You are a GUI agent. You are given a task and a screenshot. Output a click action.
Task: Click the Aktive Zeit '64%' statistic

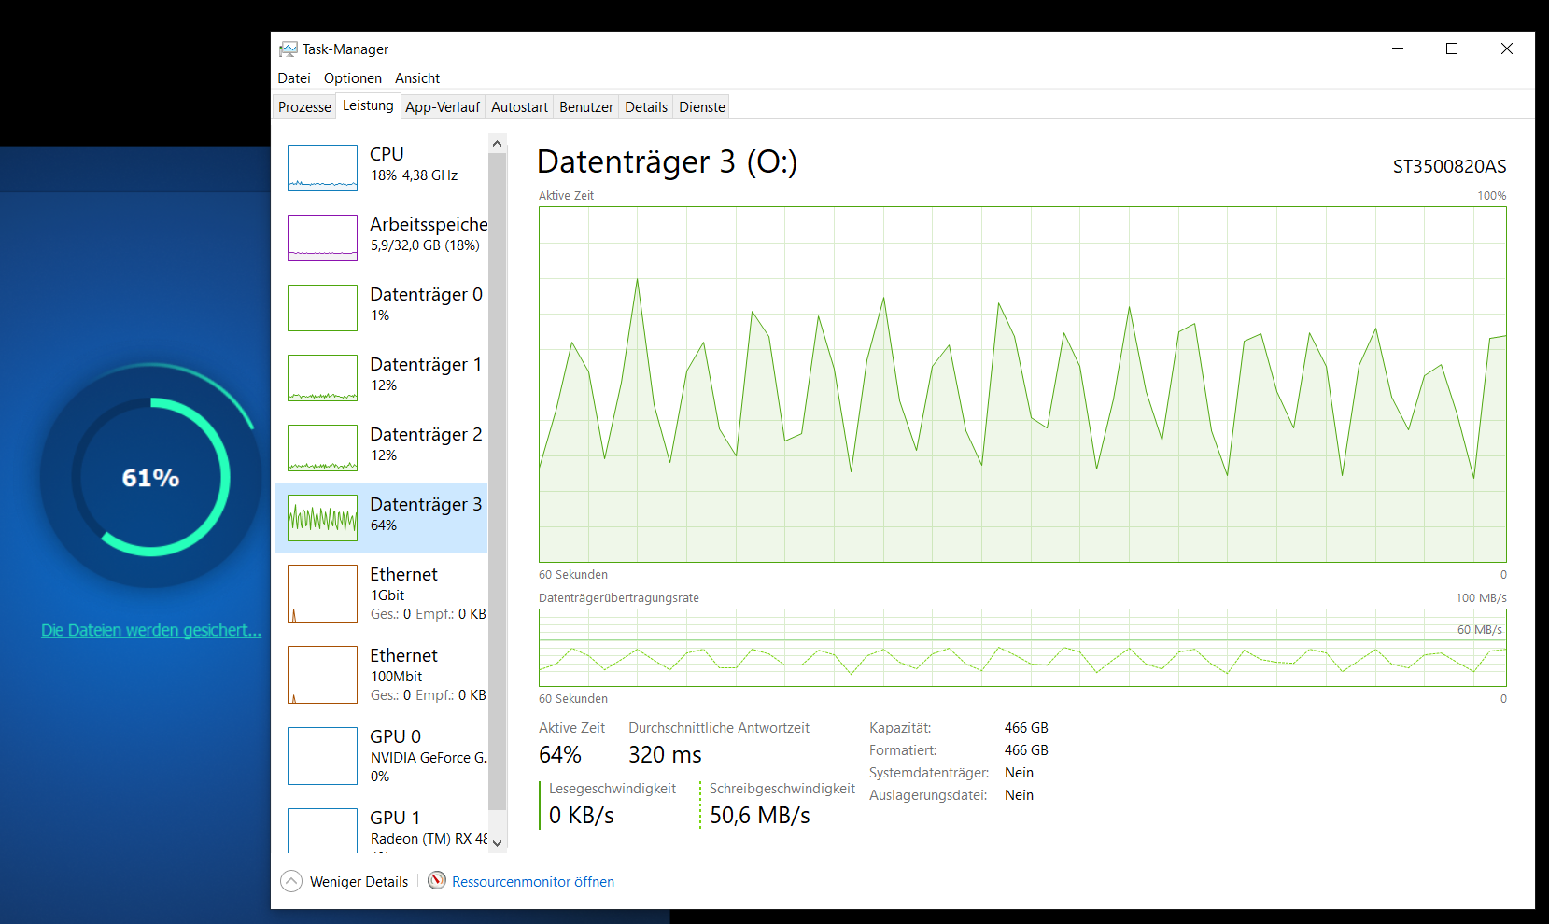560,754
